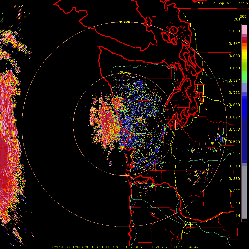Select the 0.733 scale value
The image size is (249, 249).
coord(234,93)
